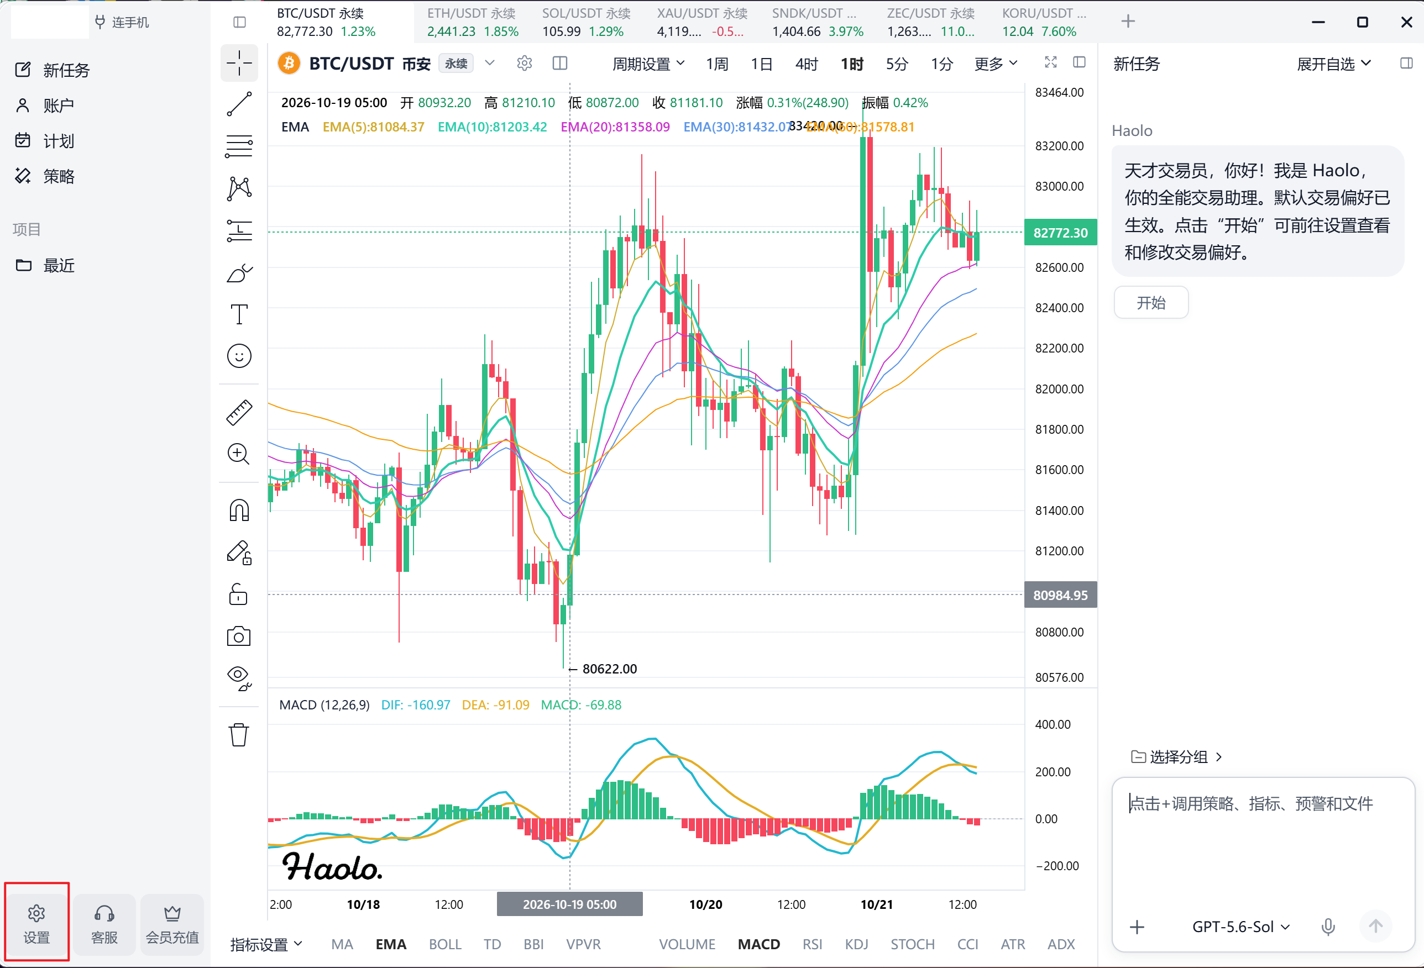Expand the symbol selector chevron after 永续
This screenshot has width=1424, height=968.
click(490, 63)
